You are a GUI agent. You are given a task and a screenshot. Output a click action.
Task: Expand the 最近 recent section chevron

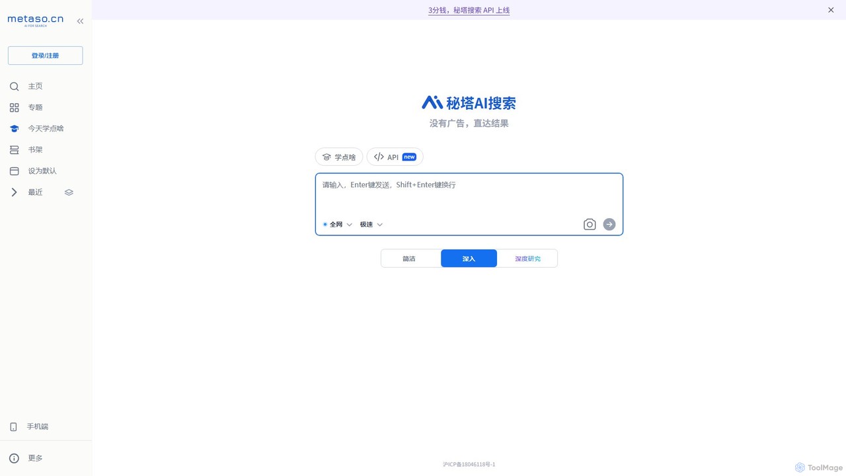click(x=14, y=192)
